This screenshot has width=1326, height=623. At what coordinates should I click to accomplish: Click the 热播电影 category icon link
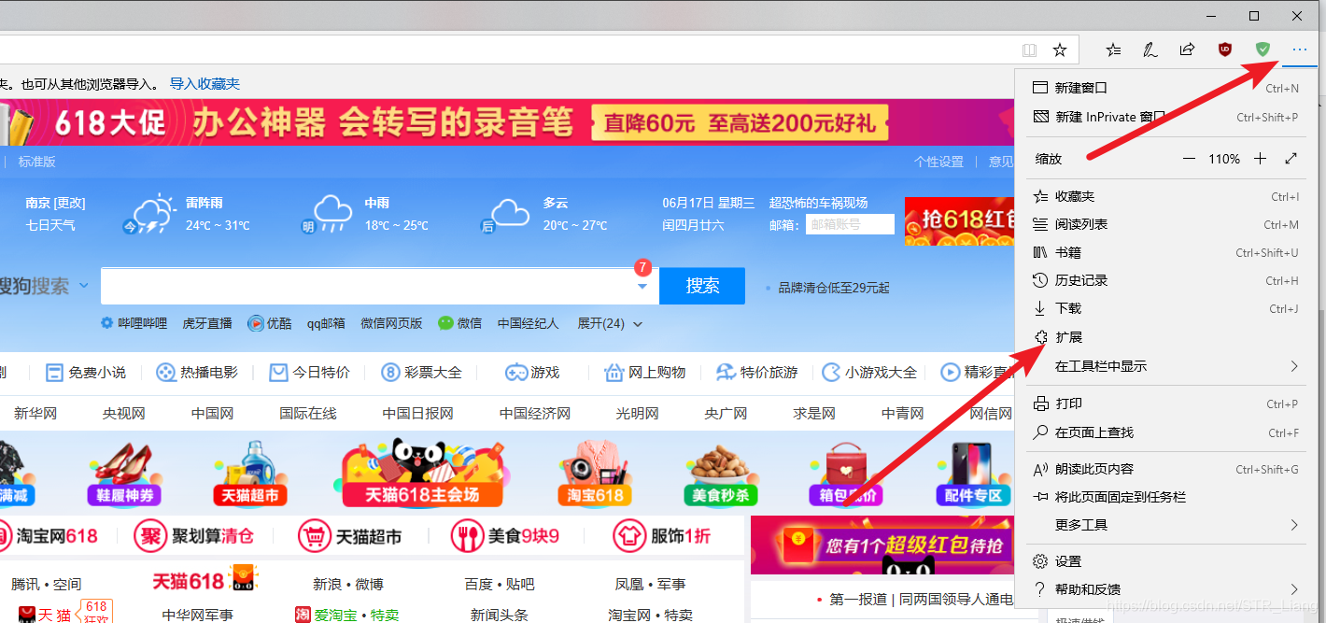[197, 373]
